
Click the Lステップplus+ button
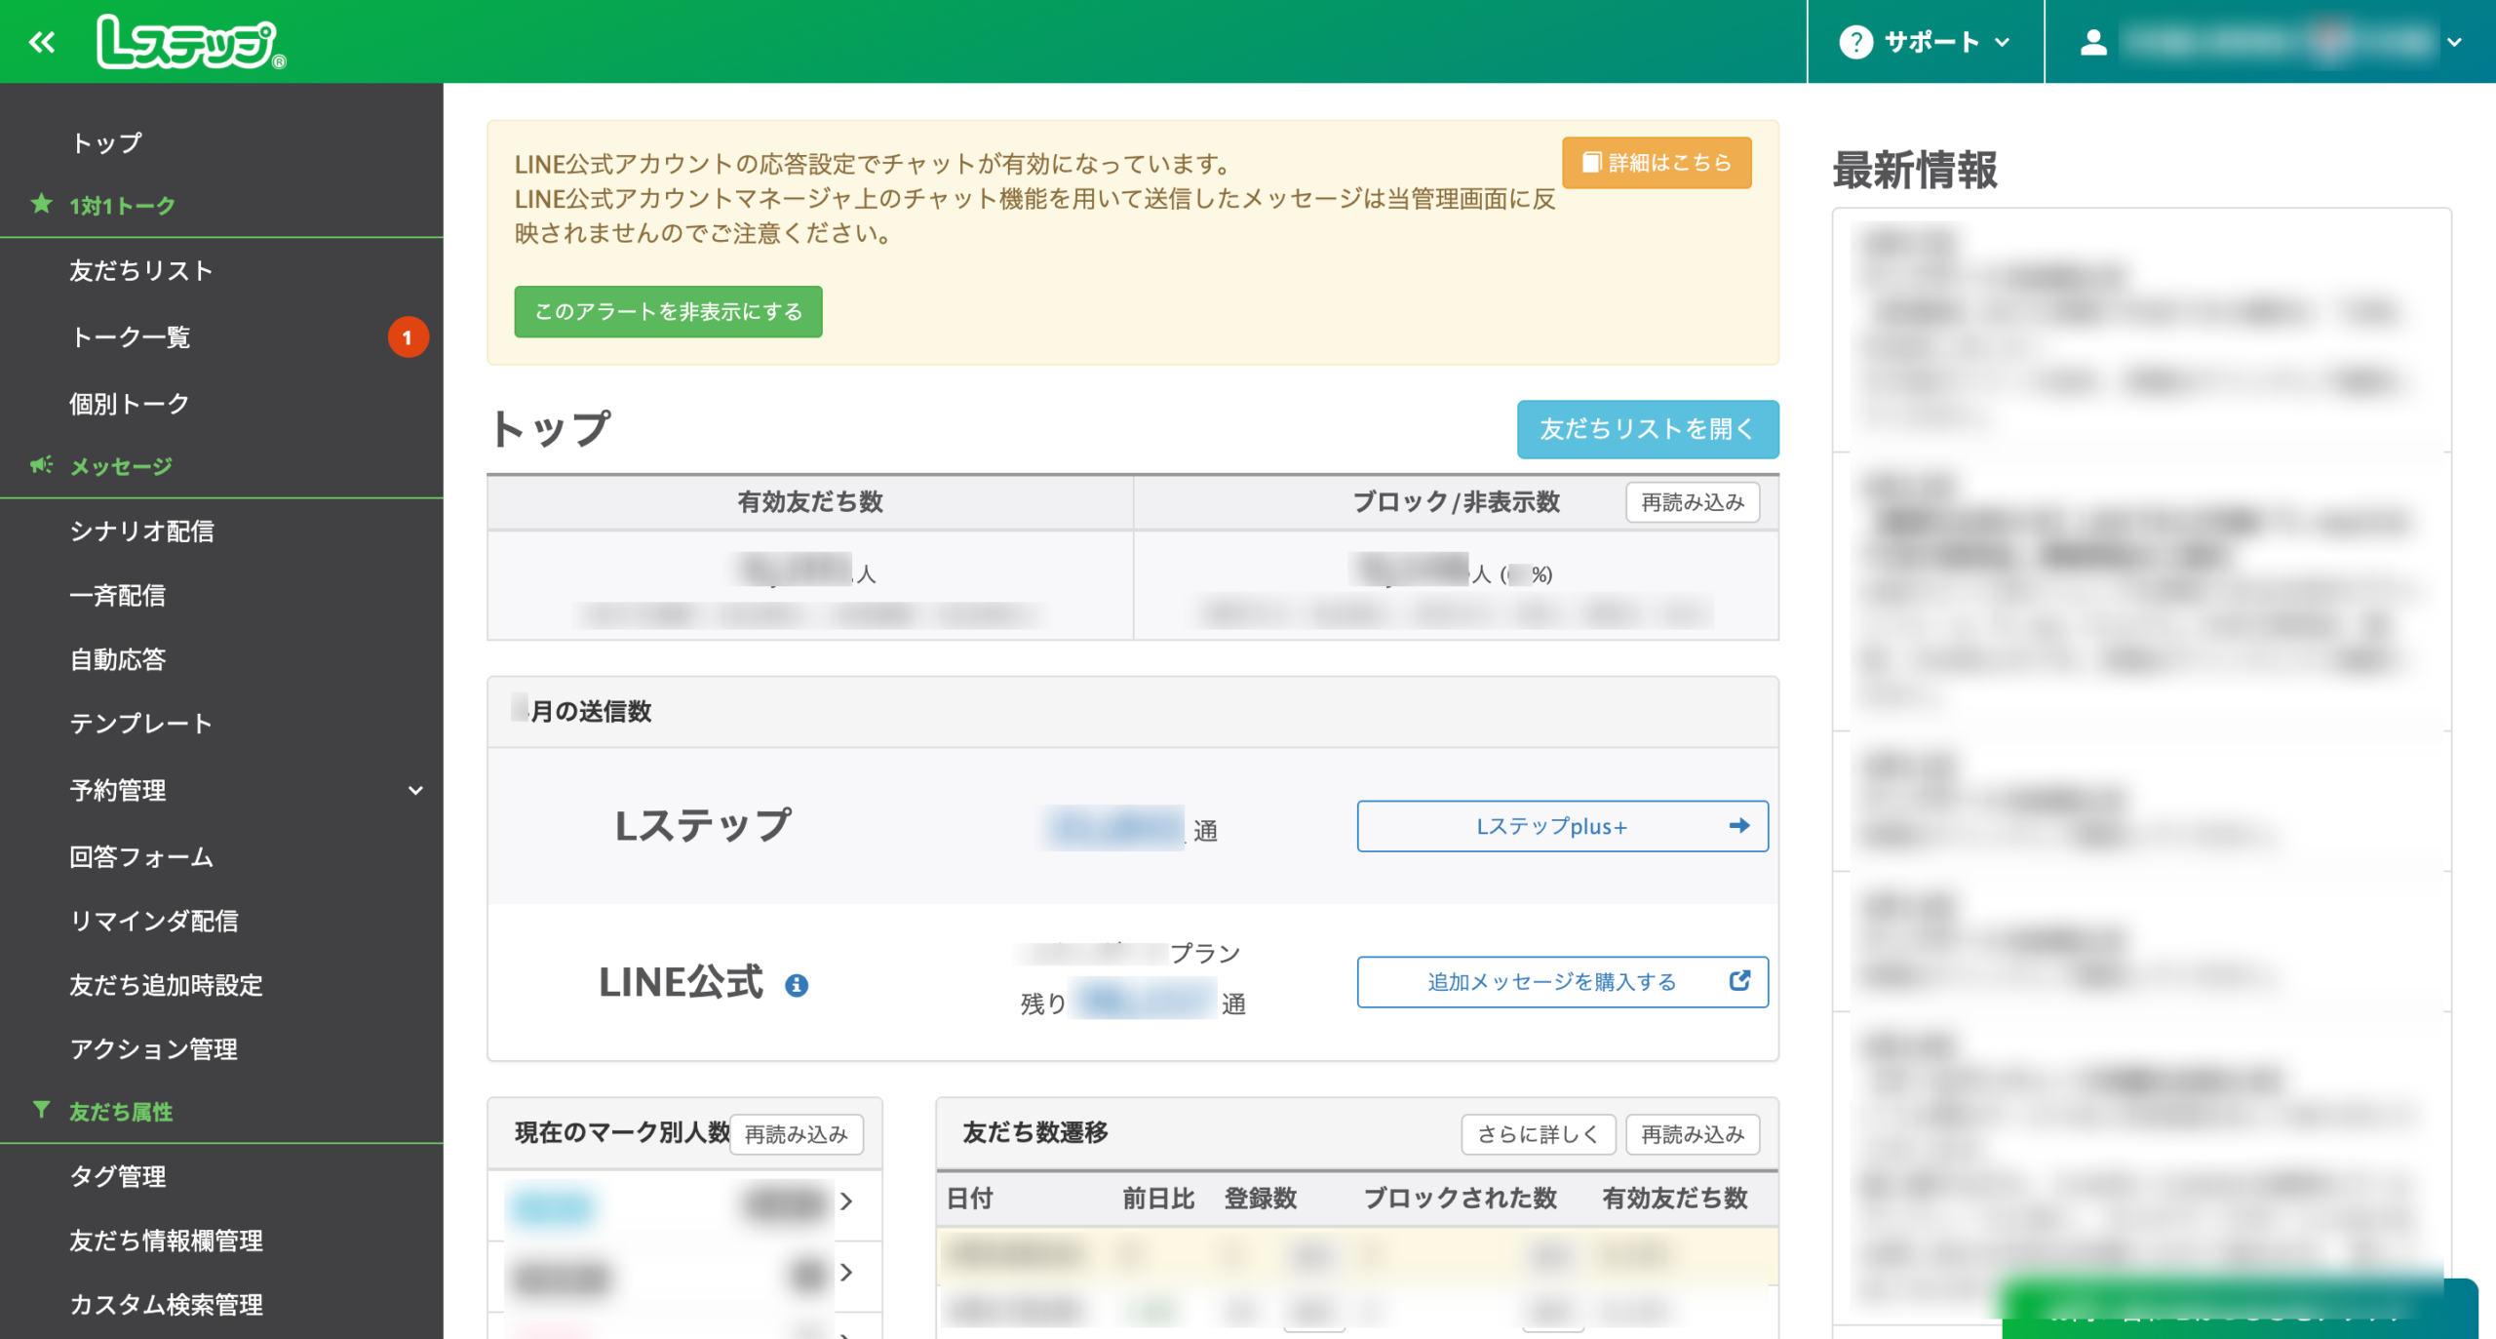1562,826
